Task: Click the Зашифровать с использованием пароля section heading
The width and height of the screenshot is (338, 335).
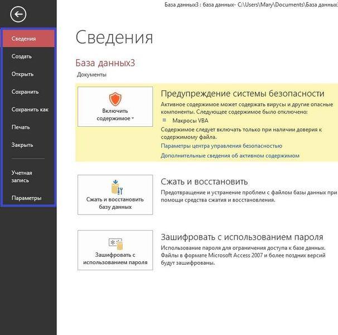Action: [242, 237]
